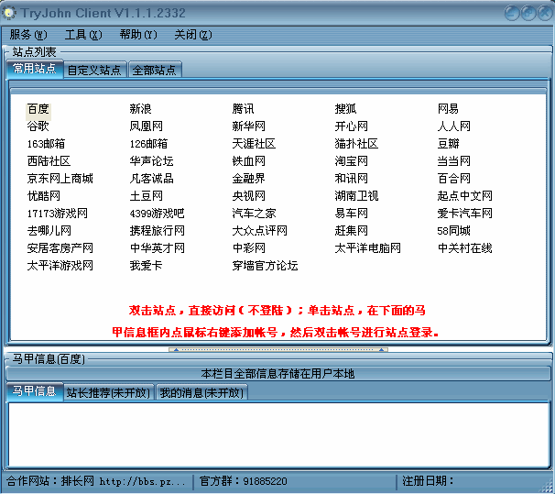This screenshot has height=494, width=555.
Task: Select the 百度 site
Action: (x=38, y=109)
